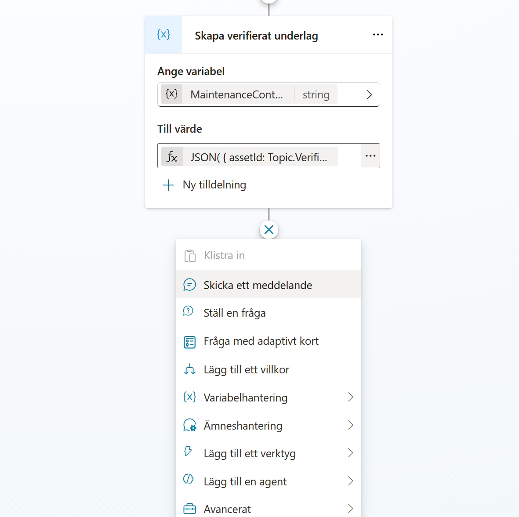The image size is (519, 517).
Task: Click the adaptive card icon in the menu
Action: (x=190, y=342)
